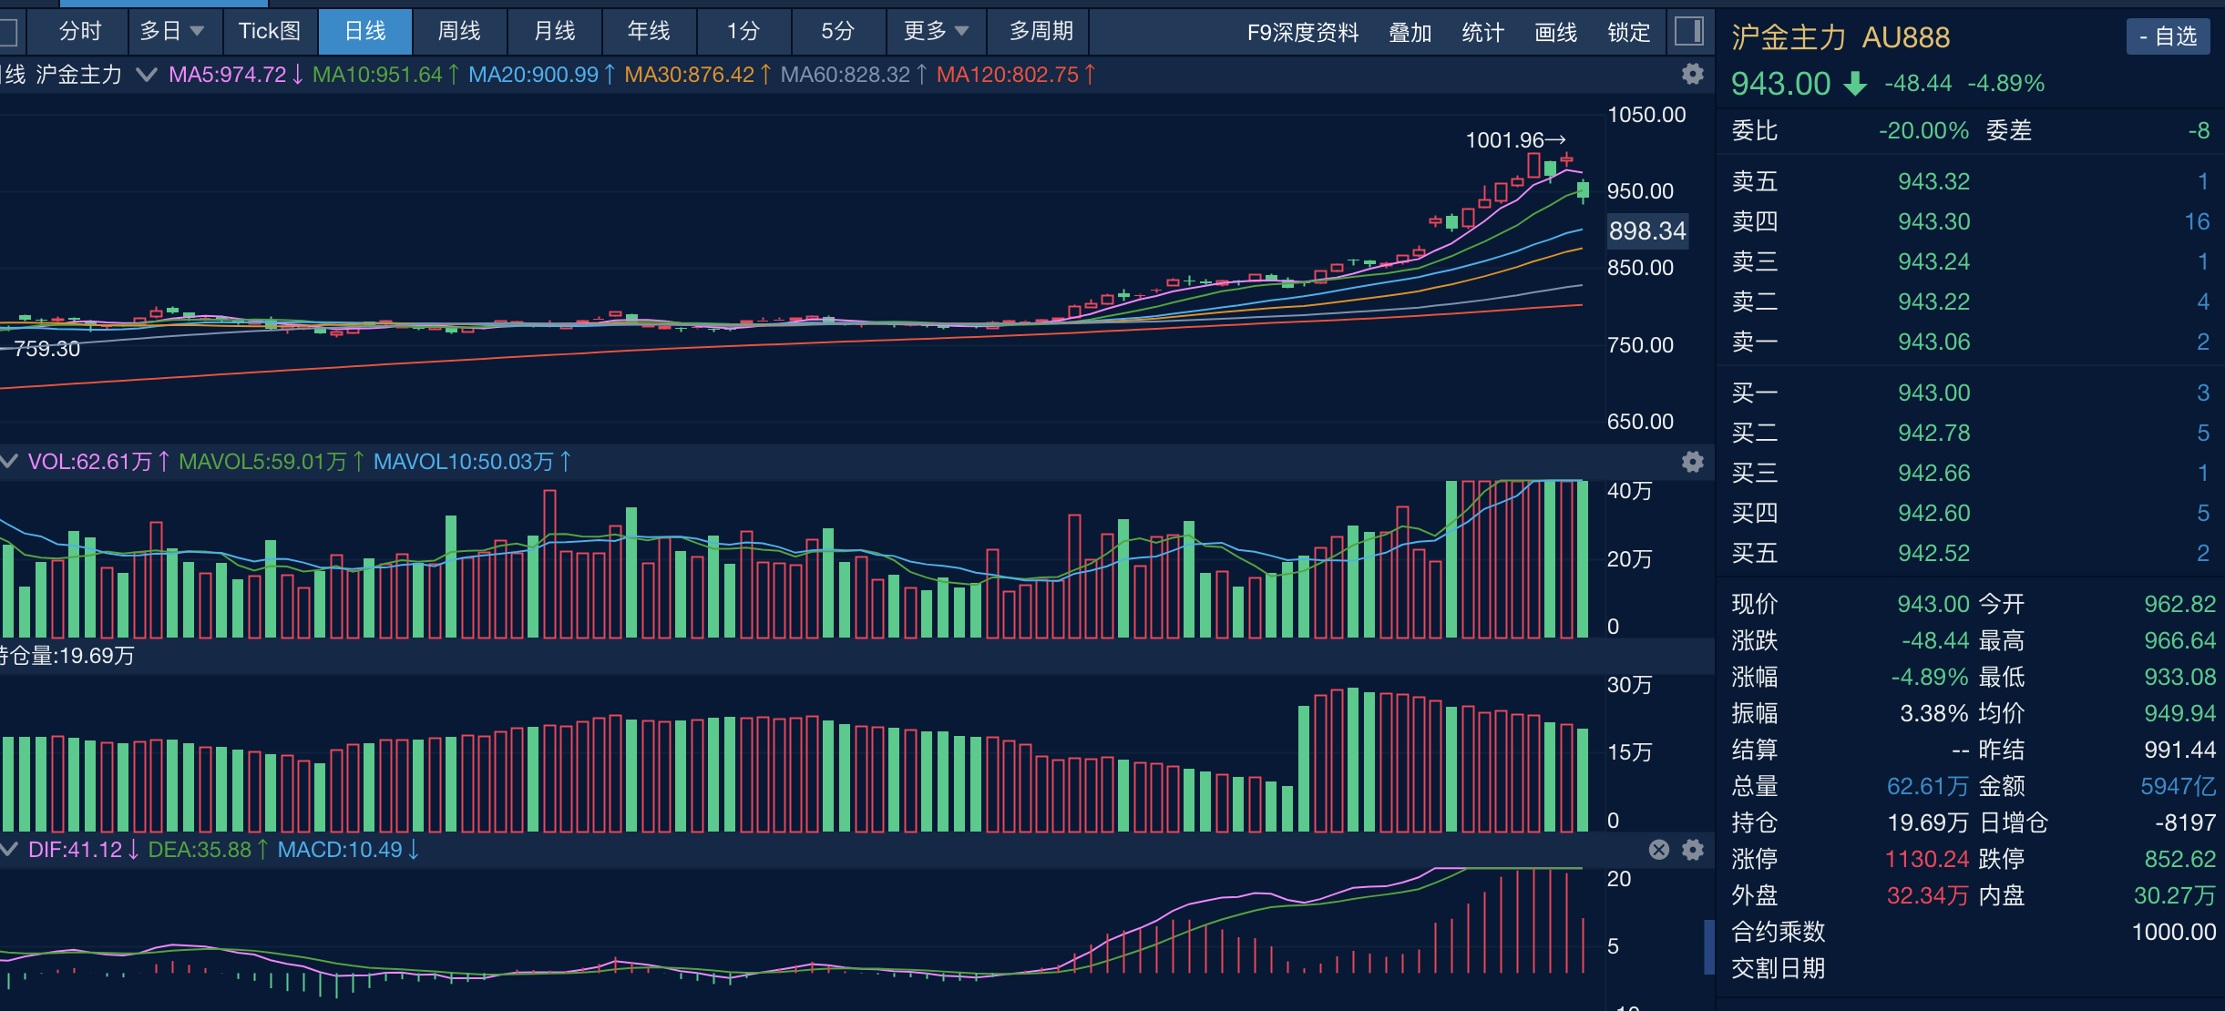2225x1011 pixels.
Task: Click 卖一 ask price 943.06
Action: pyautogui.click(x=1933, y=342)
